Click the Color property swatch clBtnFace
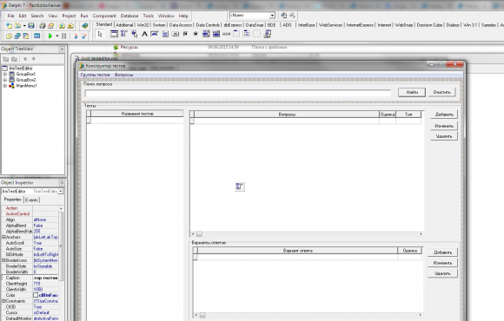504x321 pixels. [36, 295]
